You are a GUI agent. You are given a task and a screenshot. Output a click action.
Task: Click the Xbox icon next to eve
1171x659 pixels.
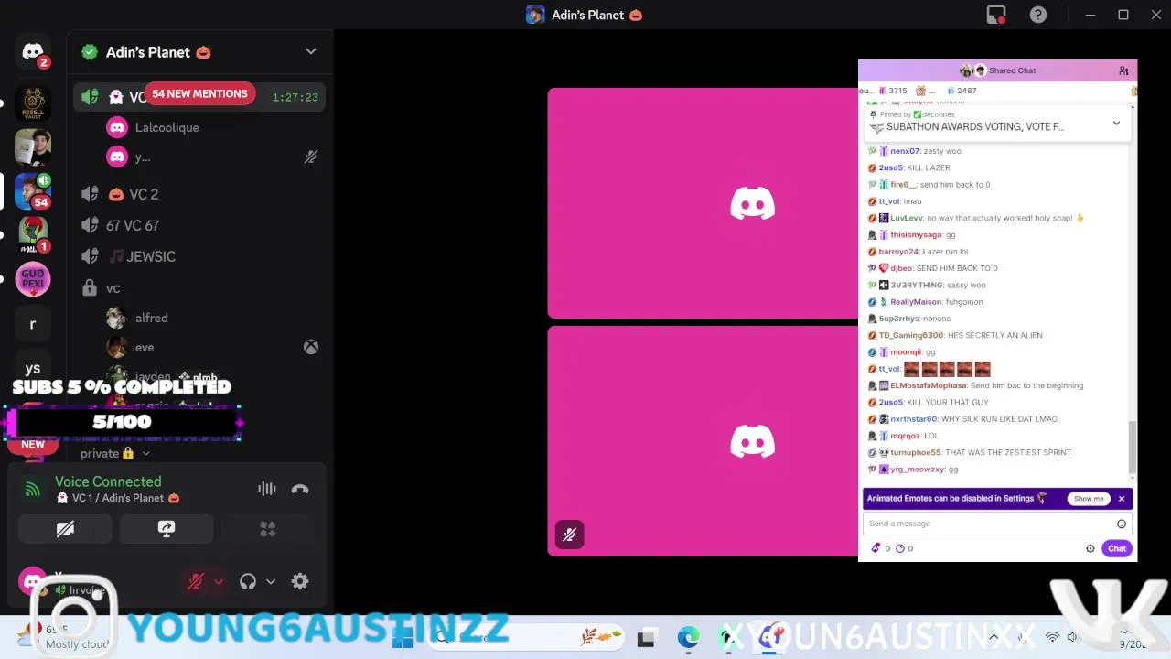(x=311, y=348)
